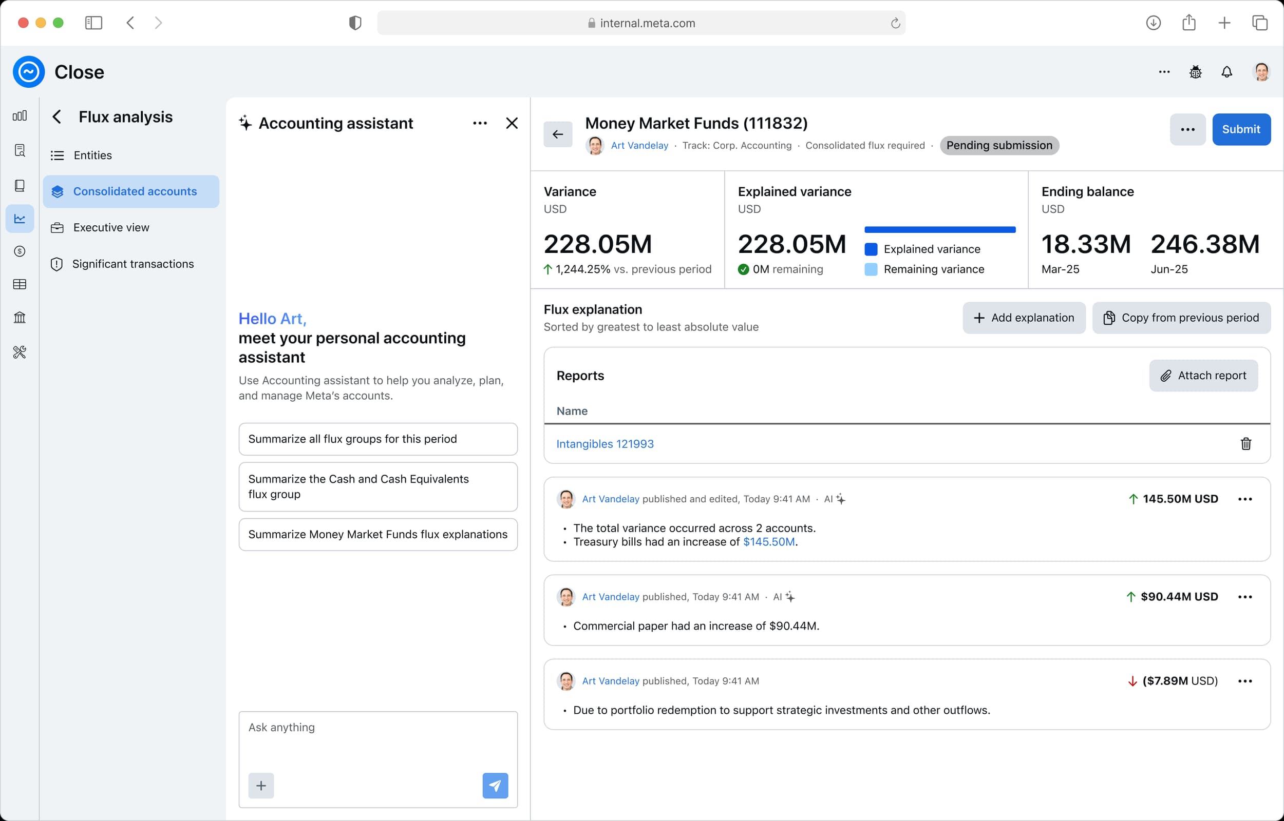
Task: Click the Safari address bar
Action: [641, 23]
